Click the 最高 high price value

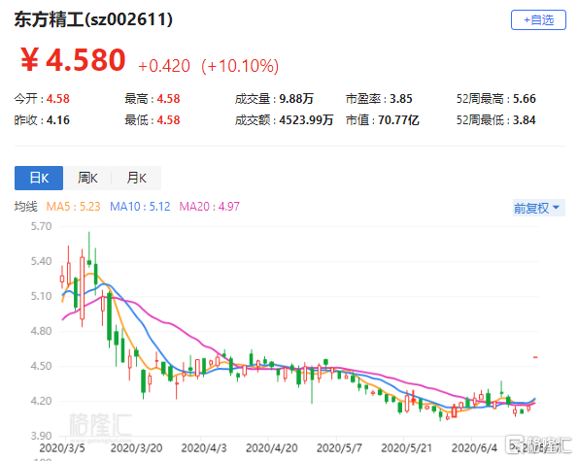click(x=168, y=99)
